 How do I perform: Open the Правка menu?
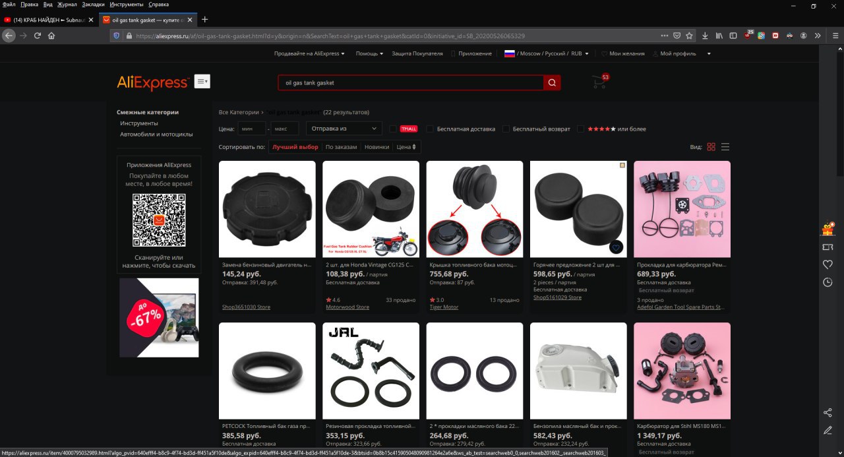click(29, 5)
